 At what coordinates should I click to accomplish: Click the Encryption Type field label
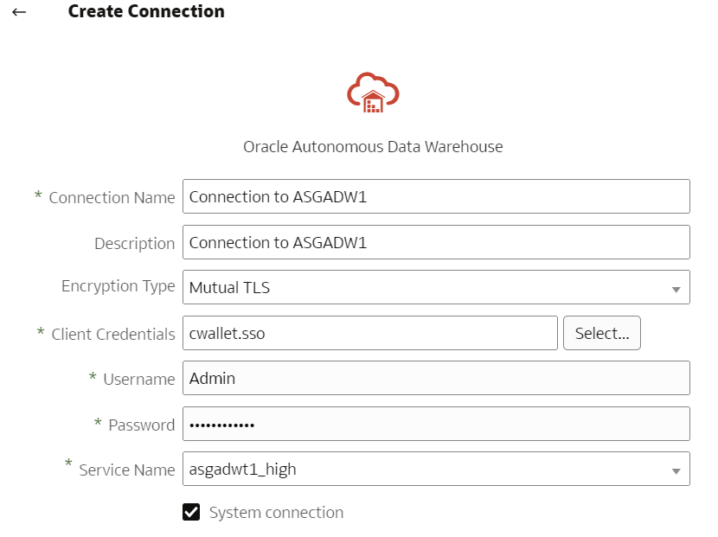coord(118,286)
